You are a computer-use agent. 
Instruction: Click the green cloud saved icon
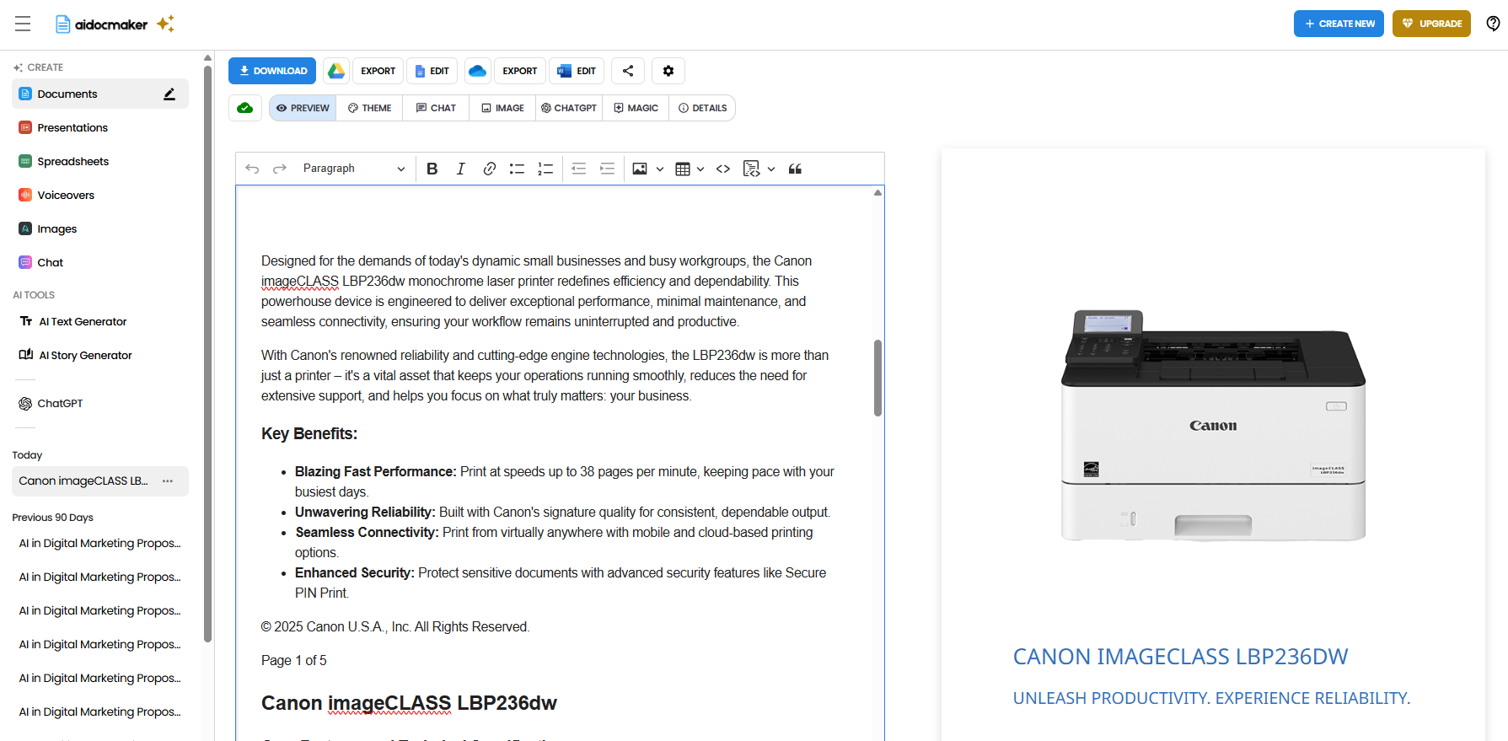pyautogui.click(x=245, y=108)
